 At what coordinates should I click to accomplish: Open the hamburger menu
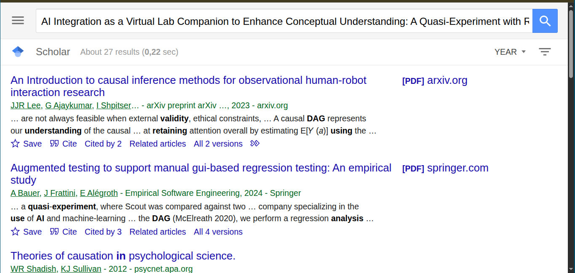pyautogui.click(x=18, y=21)
